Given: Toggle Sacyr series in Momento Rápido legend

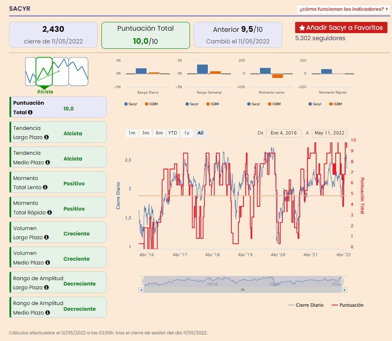Looking at the screenshot, I should [315, 104].
